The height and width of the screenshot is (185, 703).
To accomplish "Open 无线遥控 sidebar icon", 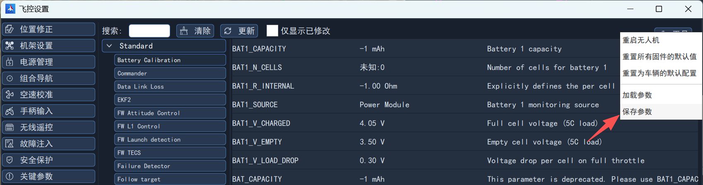I will click(x=10, y=127).
